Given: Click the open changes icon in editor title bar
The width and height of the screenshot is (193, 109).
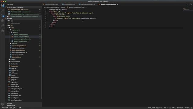Looking at the screenshot, I should 187,4.
